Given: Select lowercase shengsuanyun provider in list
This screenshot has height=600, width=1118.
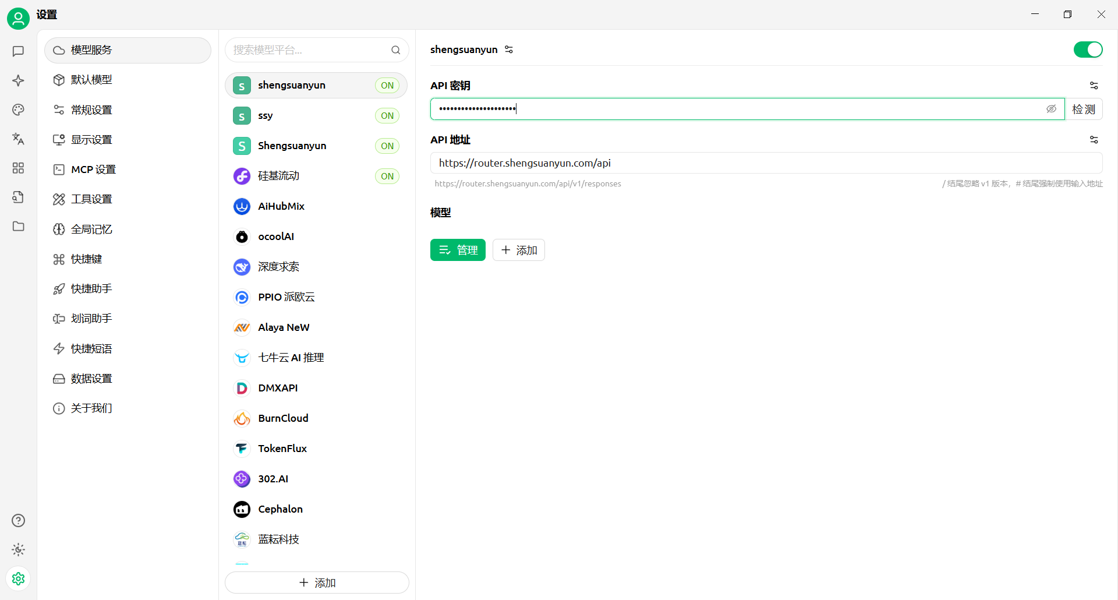Looking at the screenshot, I should point(316,85).
